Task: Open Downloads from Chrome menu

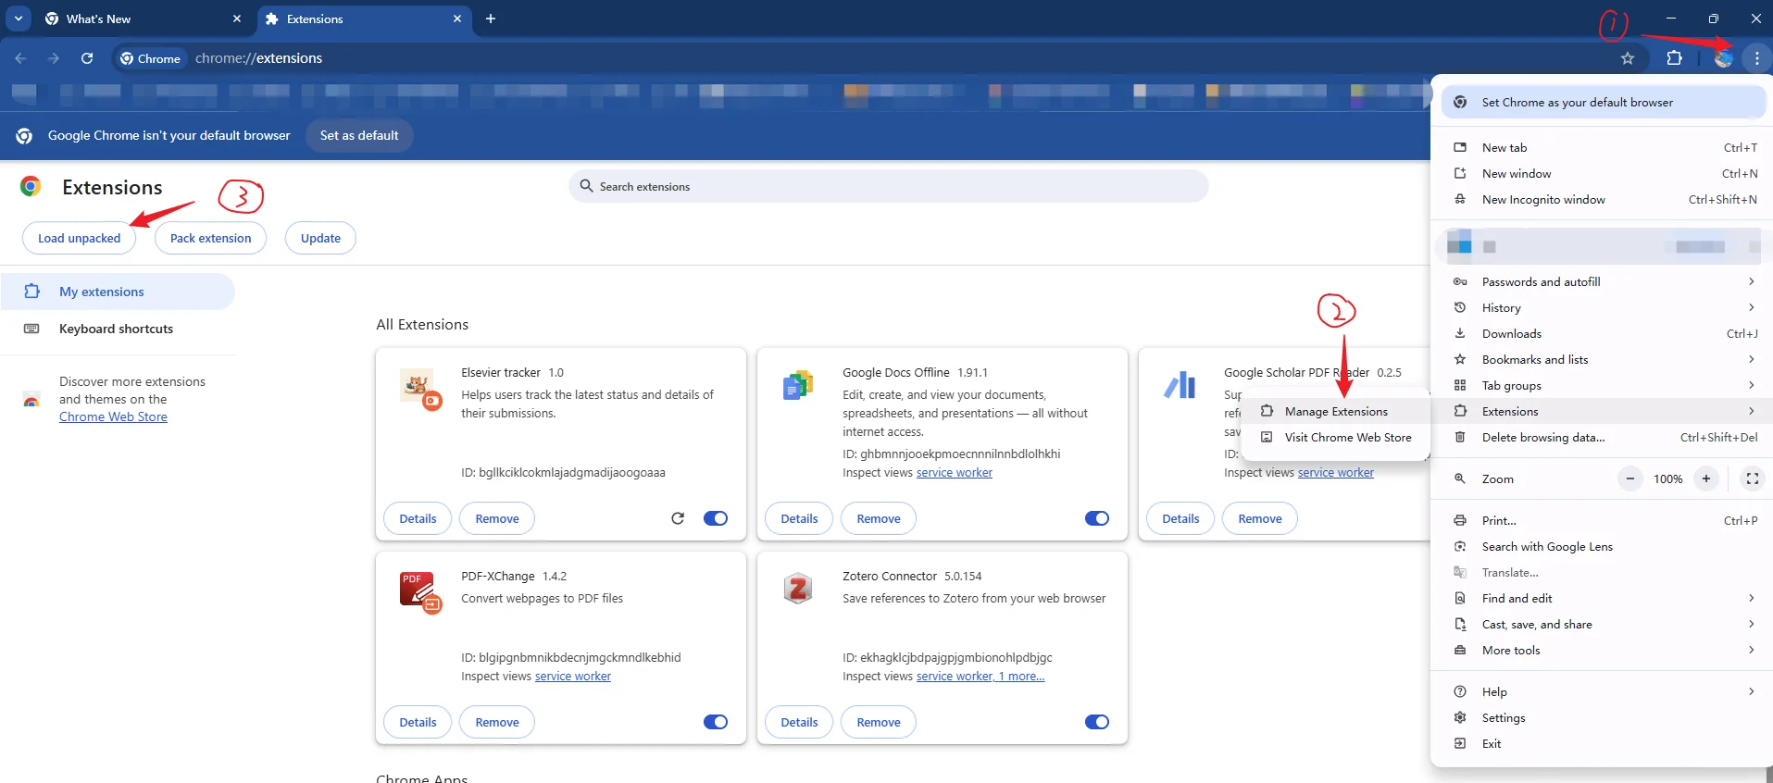Action: click(1603, 334)
